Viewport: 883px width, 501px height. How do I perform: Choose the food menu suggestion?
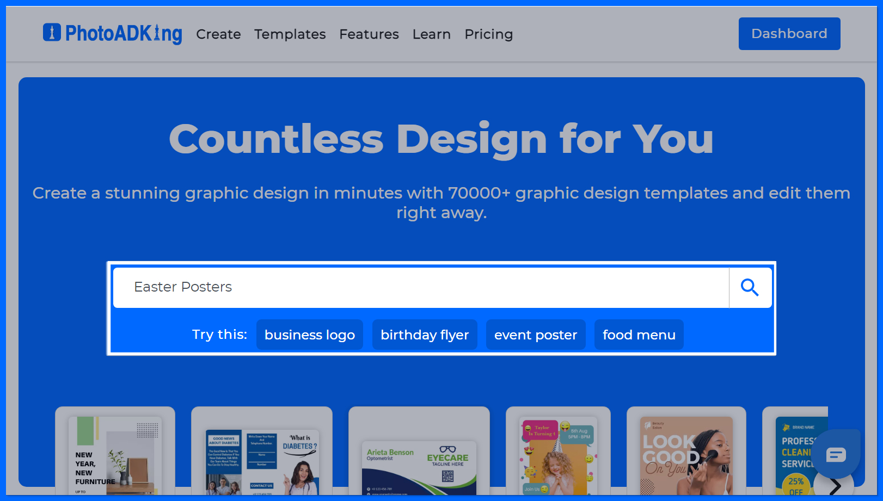[x=639, y=335]
